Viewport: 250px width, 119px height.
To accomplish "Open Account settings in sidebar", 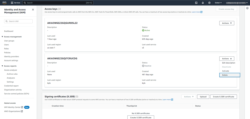I will click(11, 61).
